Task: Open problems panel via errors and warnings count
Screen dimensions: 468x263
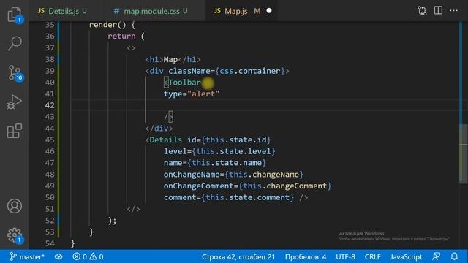Action: [88, 256]
